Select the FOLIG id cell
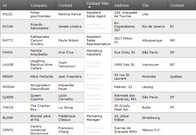 7,14
